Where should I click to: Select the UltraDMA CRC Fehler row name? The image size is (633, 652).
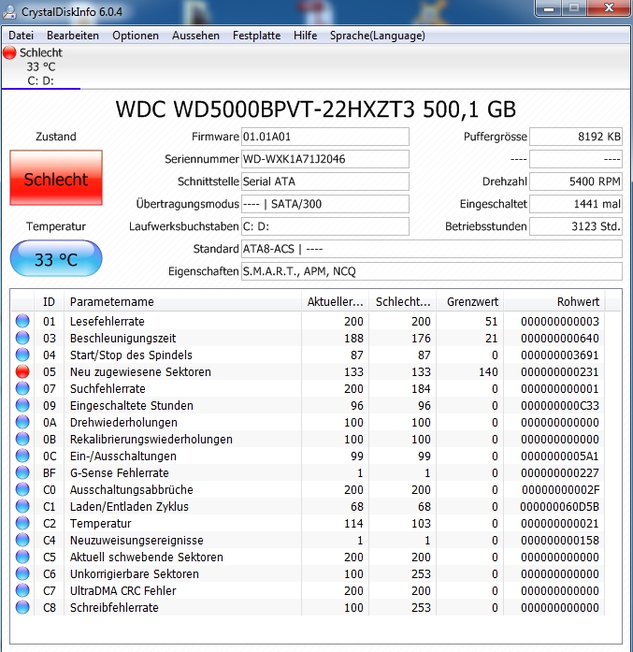click(x=123, y=591)
